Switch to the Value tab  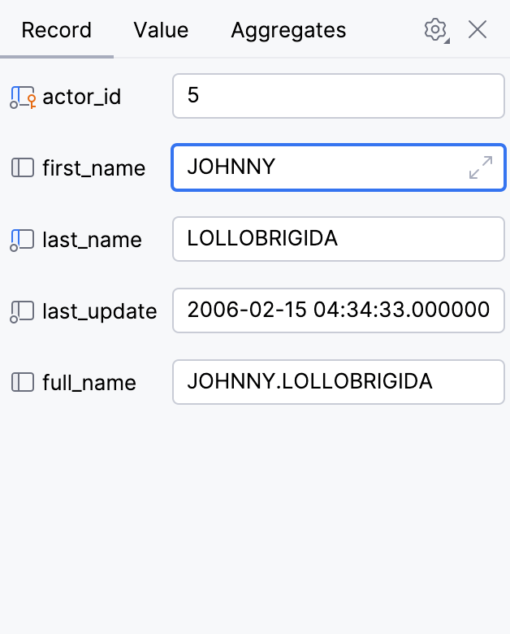tap(161, 31)
